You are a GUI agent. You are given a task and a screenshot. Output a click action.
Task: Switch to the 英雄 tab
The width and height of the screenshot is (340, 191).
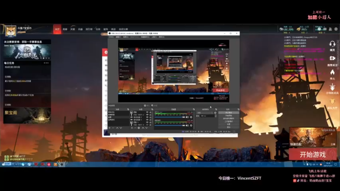point(65,29)
